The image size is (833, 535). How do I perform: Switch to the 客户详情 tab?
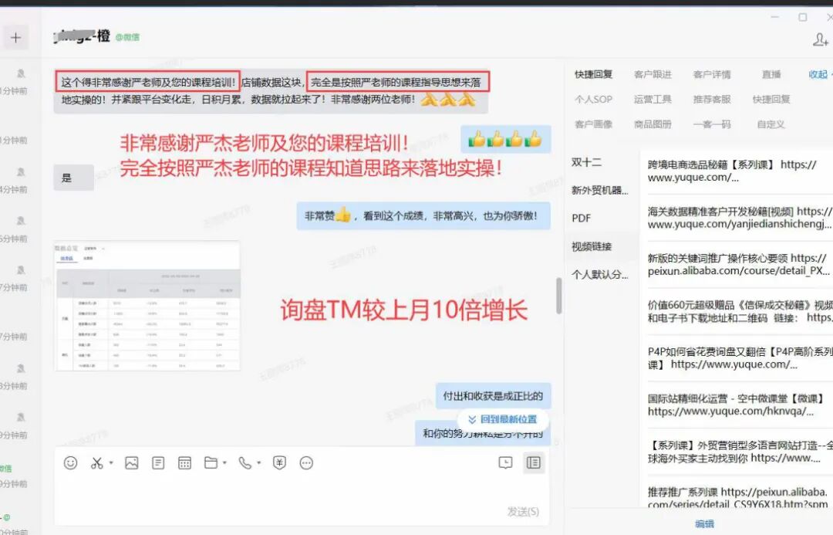[x=711, y=74]
